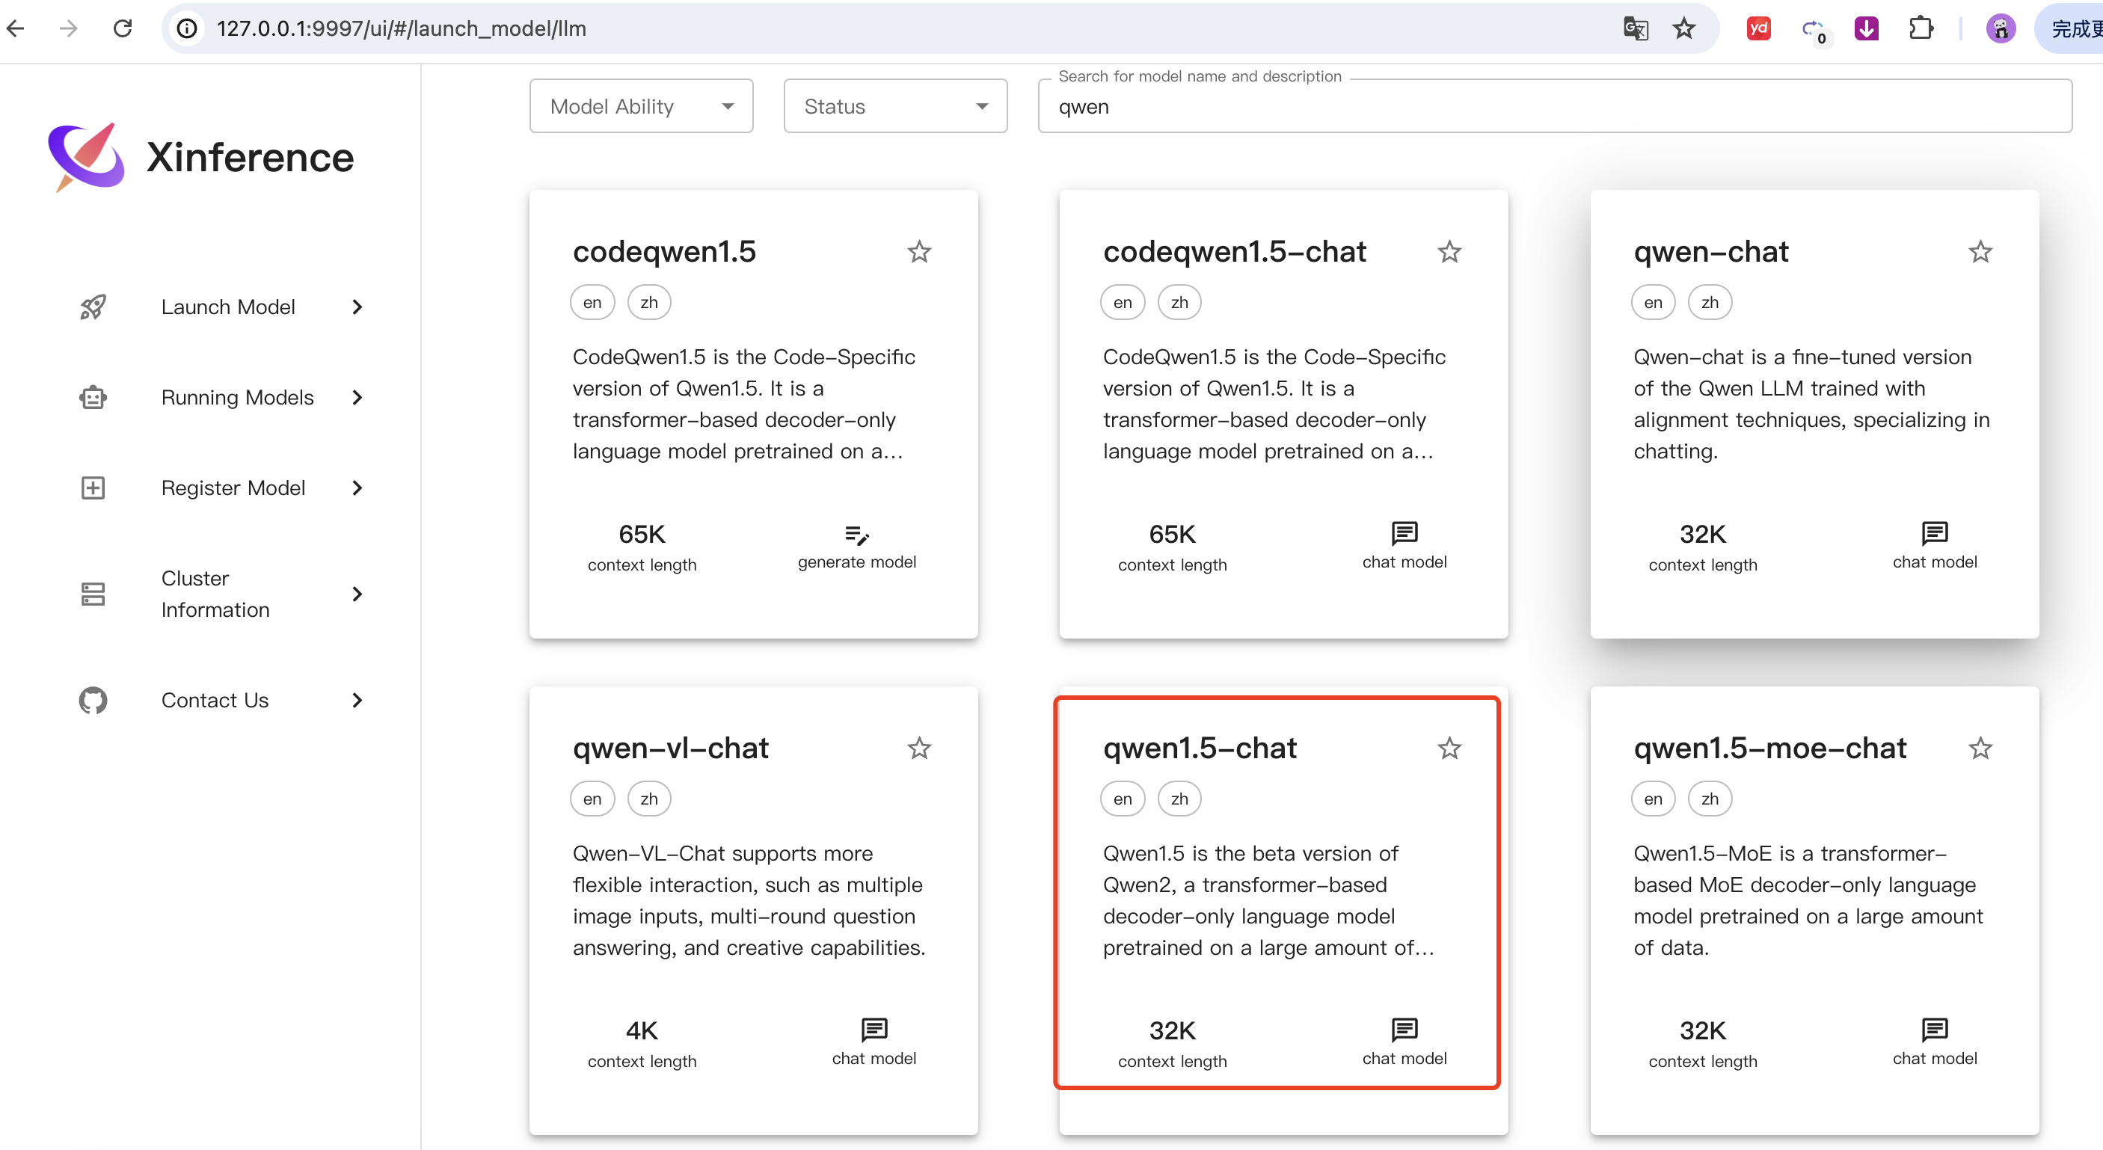
Task: Click the Cluster Information server icon
Action: coord(93,594)
